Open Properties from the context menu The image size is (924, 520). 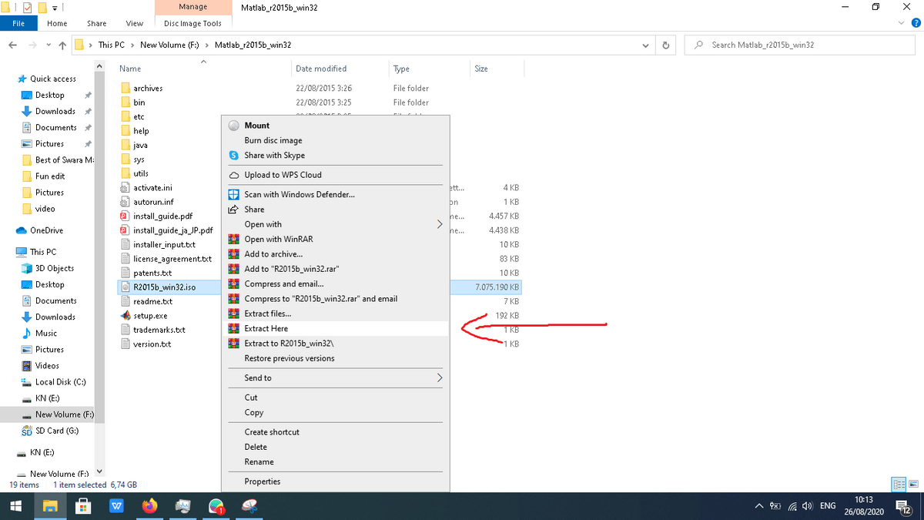(x=263, y=481)
